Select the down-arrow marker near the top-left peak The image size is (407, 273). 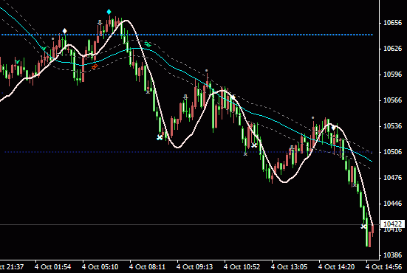100,23
